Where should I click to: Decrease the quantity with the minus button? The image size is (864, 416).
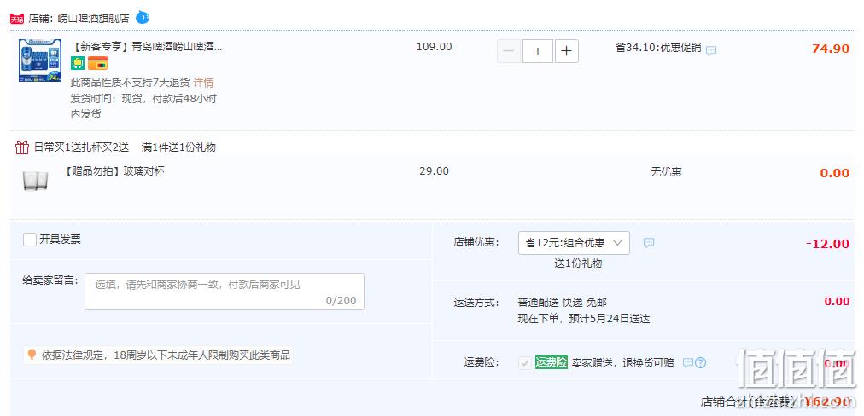[x=509, y=52]
